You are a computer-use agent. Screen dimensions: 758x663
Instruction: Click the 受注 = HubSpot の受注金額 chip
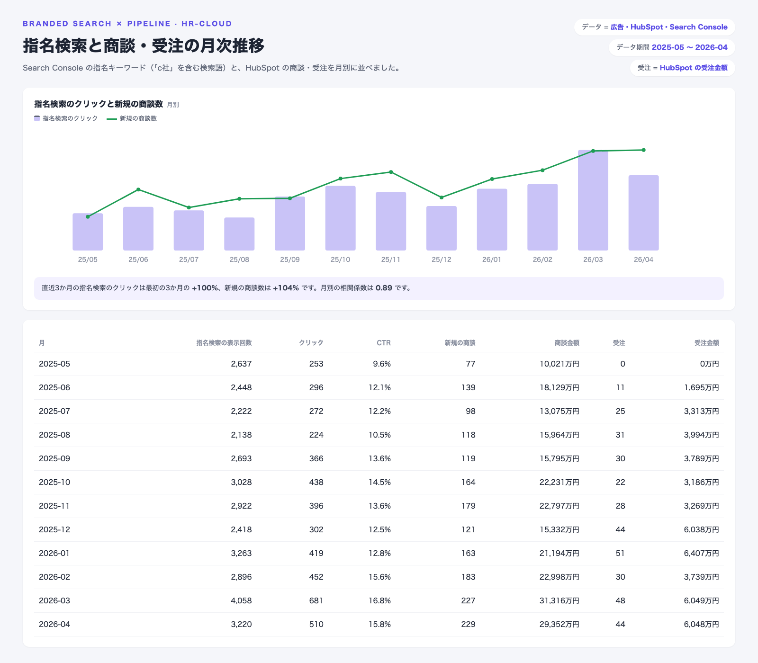click(683, 68)
